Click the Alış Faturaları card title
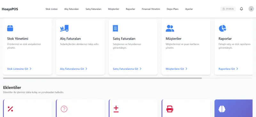The image size is (256, 117). [70, 39]
